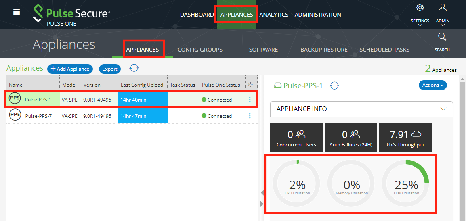Switch to the CONFIG GROUPS tab
The width and height of the screenshot is (466, 221).
pos(200,50)
